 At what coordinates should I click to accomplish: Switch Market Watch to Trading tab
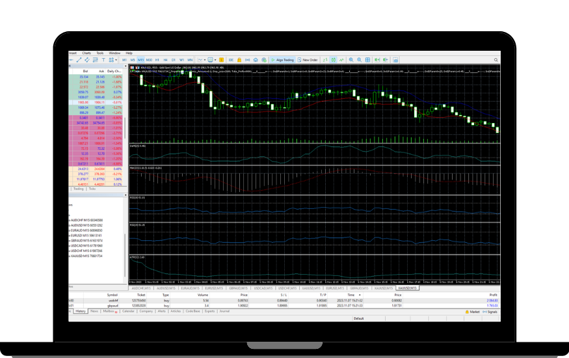79,189
